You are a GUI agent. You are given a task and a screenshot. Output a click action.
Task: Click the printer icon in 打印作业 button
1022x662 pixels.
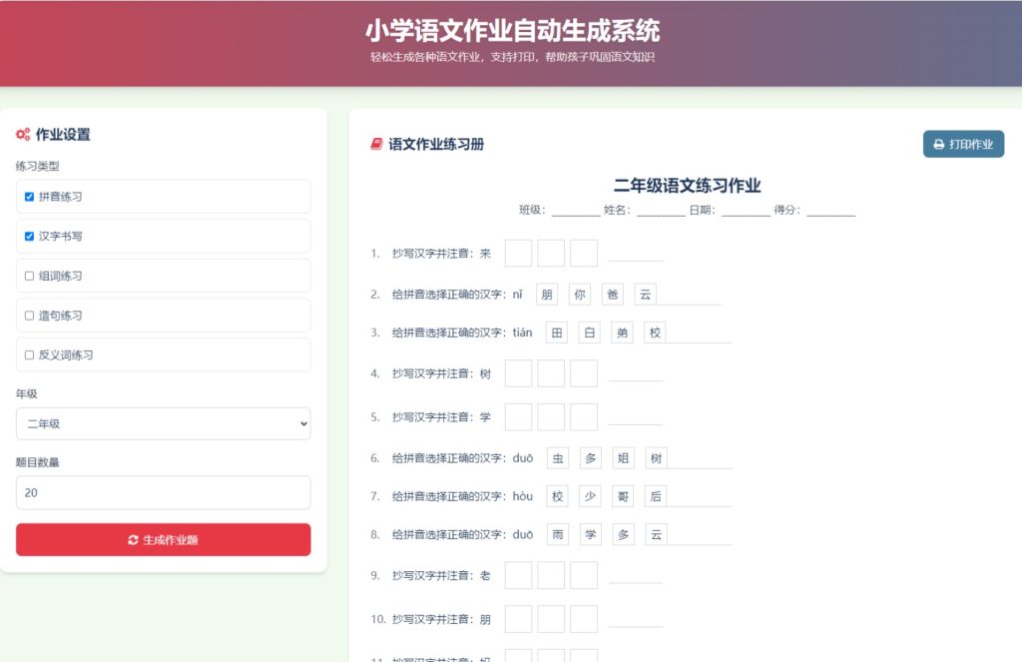[938, 145]
